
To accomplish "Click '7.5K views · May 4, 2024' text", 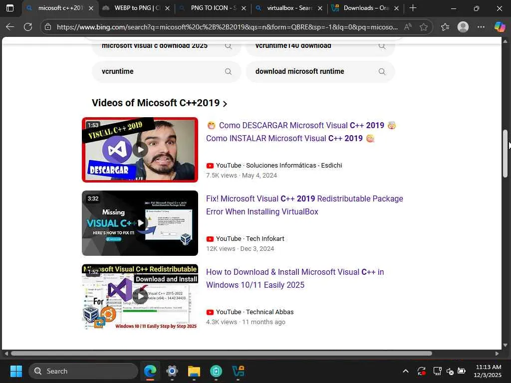I will pos(242,176).
